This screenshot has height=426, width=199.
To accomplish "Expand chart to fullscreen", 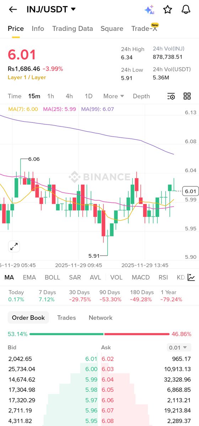I will (14, 246).
